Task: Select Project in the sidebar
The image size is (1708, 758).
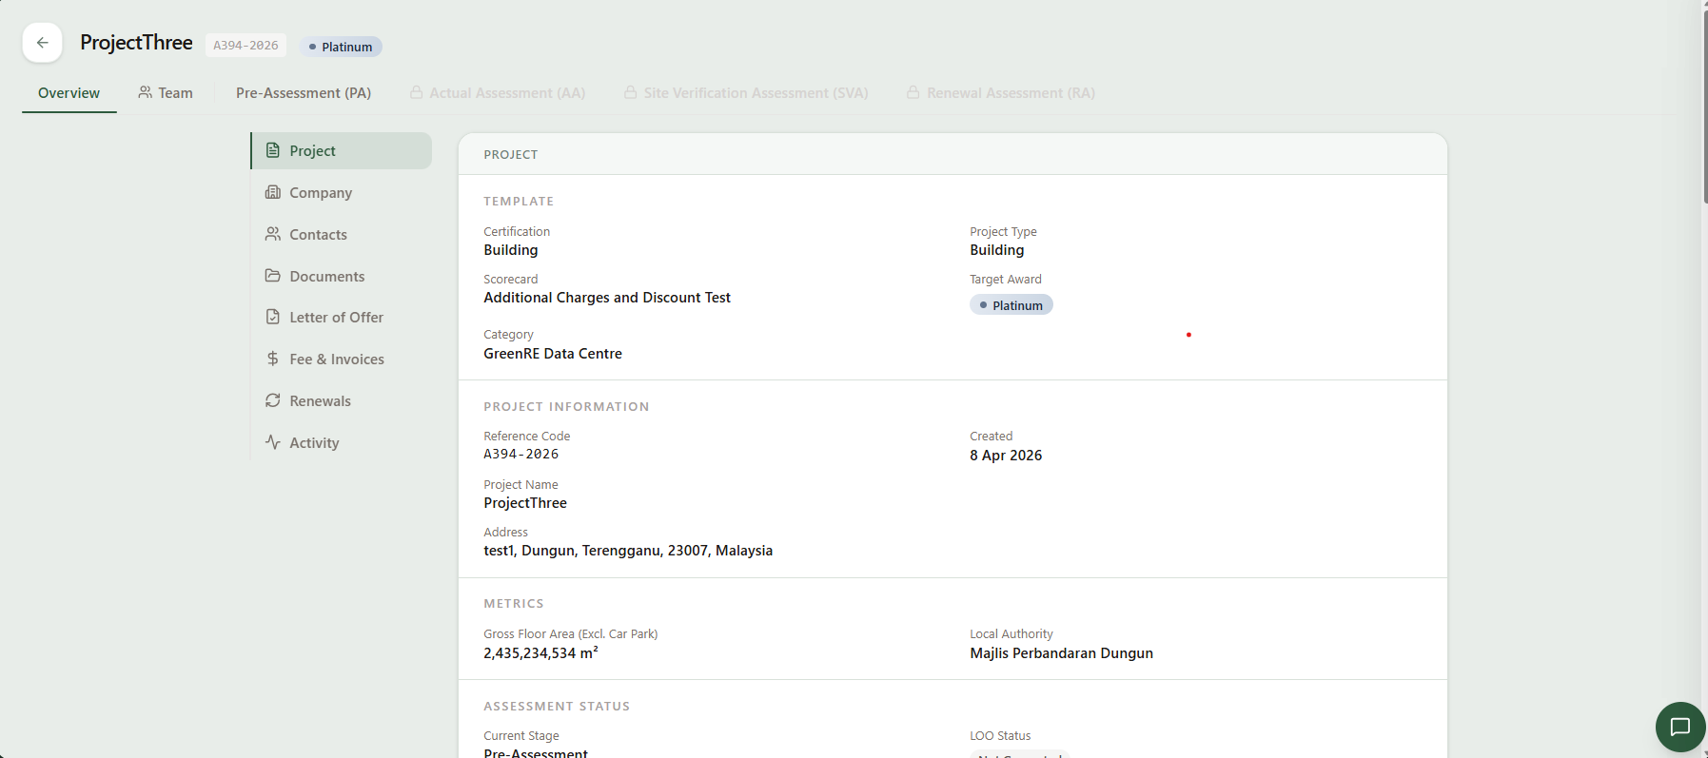Action: [x=342, y=150]
